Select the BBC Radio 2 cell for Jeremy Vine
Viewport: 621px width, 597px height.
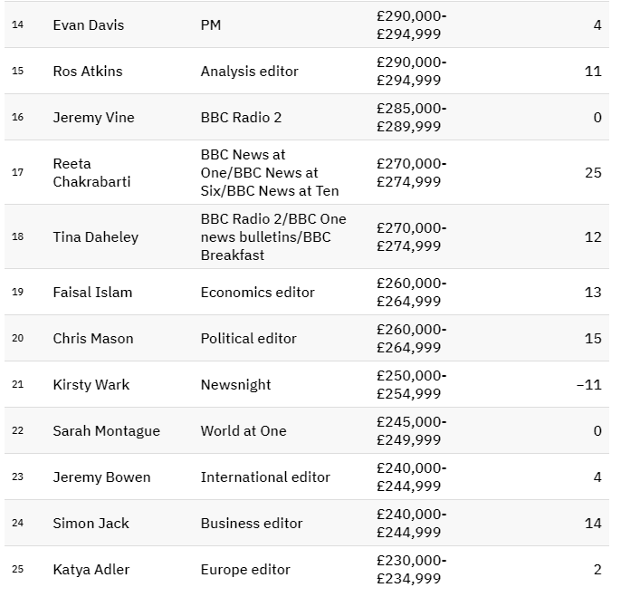(243, 117)
